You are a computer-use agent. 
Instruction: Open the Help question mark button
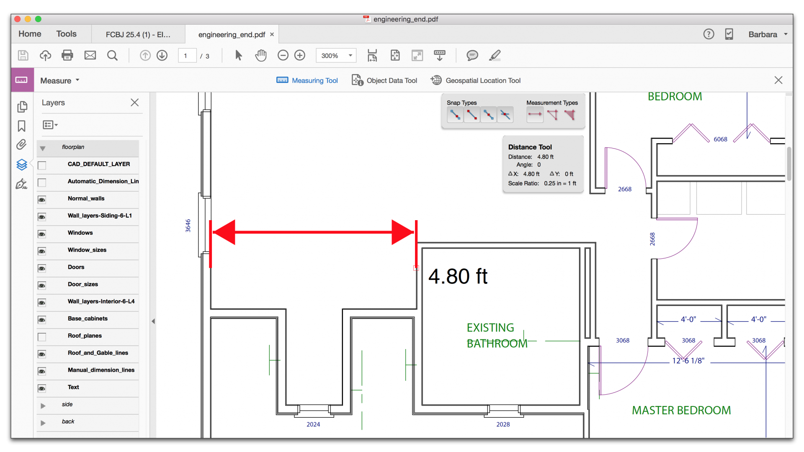pyautogui.click(x=709, y=34)
